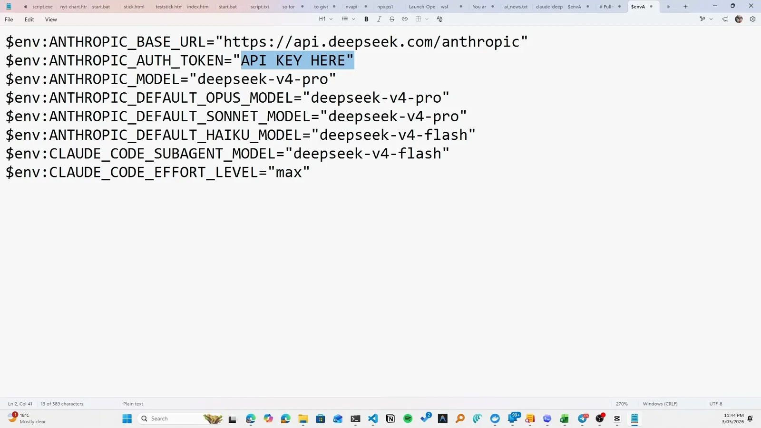
Task: Click the Notepad icon on the taskbar
Action: (634, 418)
